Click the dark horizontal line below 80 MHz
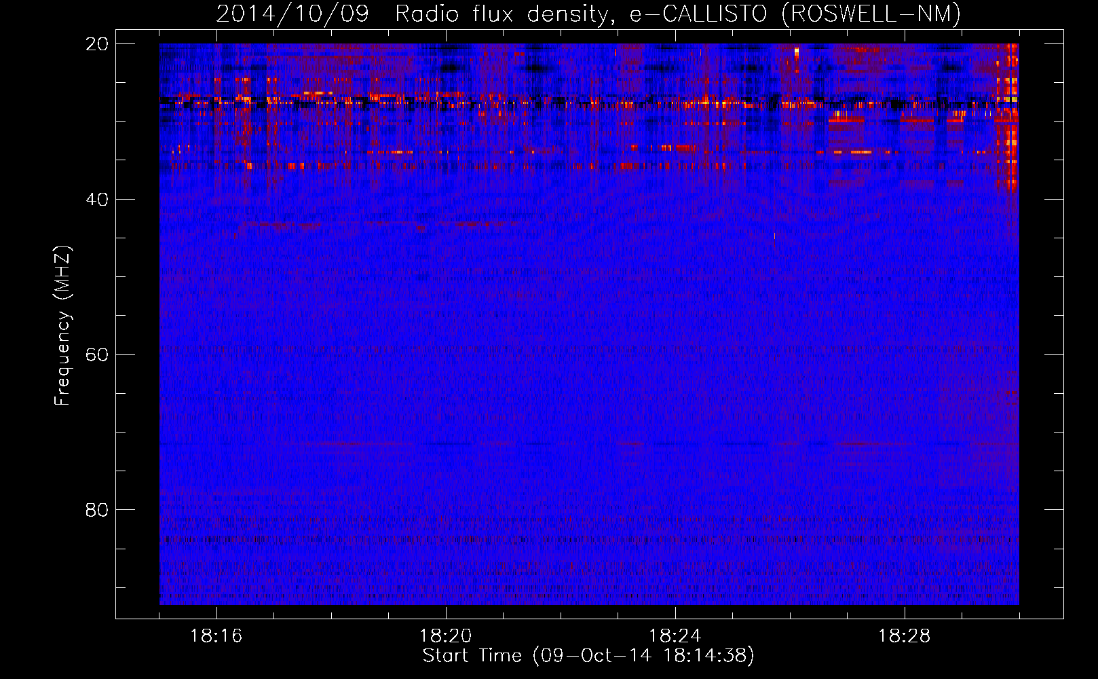The width and height of the screenshot is (1098, 679). (x=475, y=540)
